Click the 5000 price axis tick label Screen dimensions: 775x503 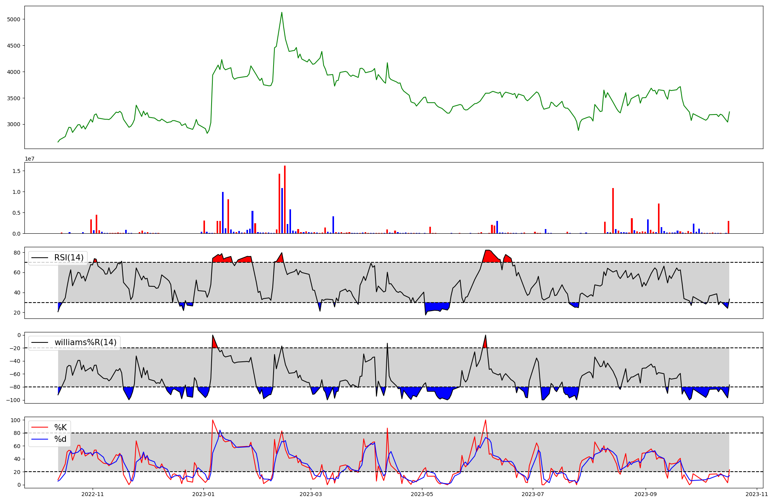coord(14,19)
